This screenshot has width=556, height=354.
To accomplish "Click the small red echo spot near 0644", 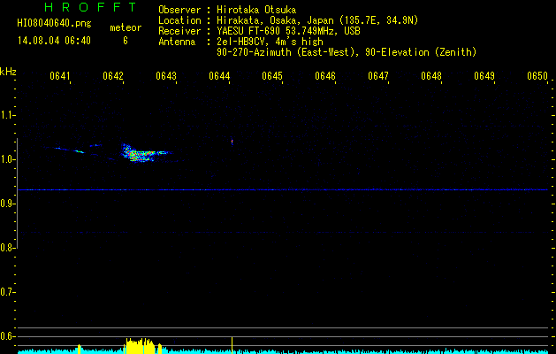I will pyautogui.click(x=232, y=142).
